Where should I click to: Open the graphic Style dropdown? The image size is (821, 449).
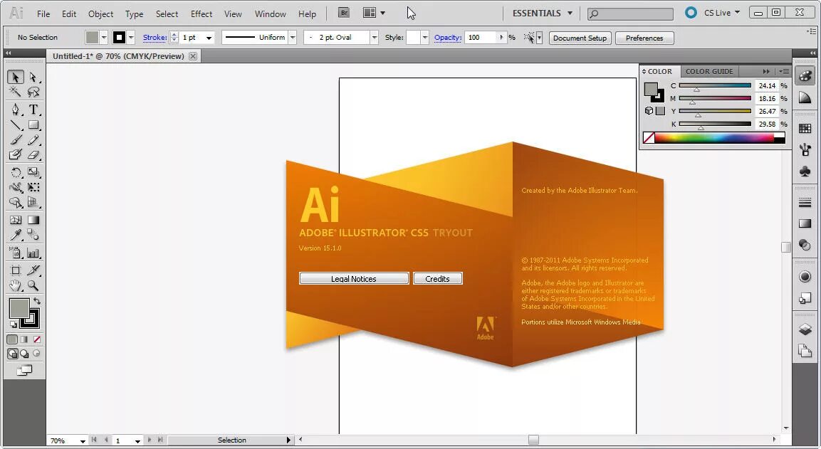click(424, 38)
